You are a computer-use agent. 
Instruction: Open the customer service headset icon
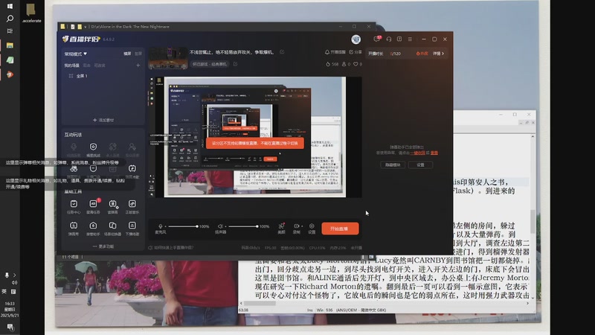click(388, 39)
